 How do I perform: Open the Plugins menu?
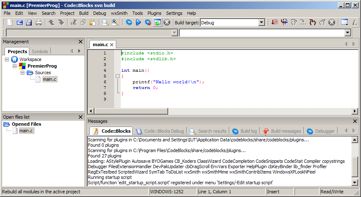tap(154, 13)
